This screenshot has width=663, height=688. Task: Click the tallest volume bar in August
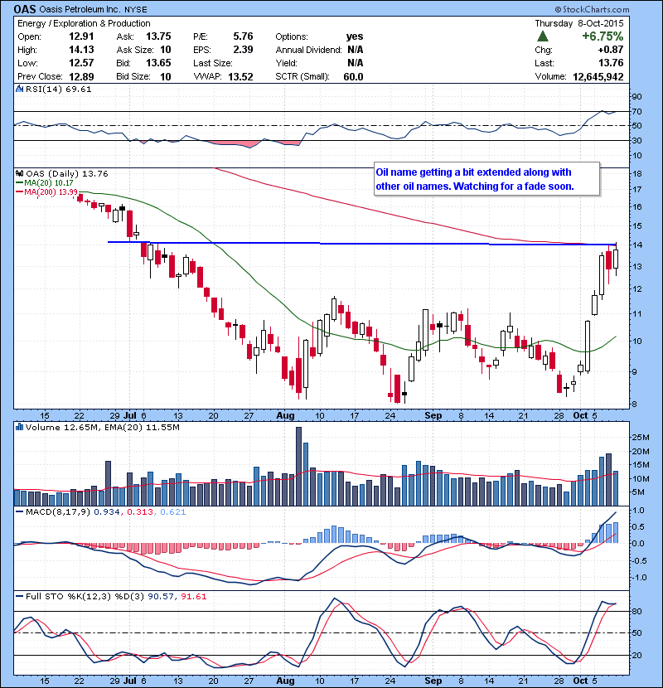click(299, 466)
